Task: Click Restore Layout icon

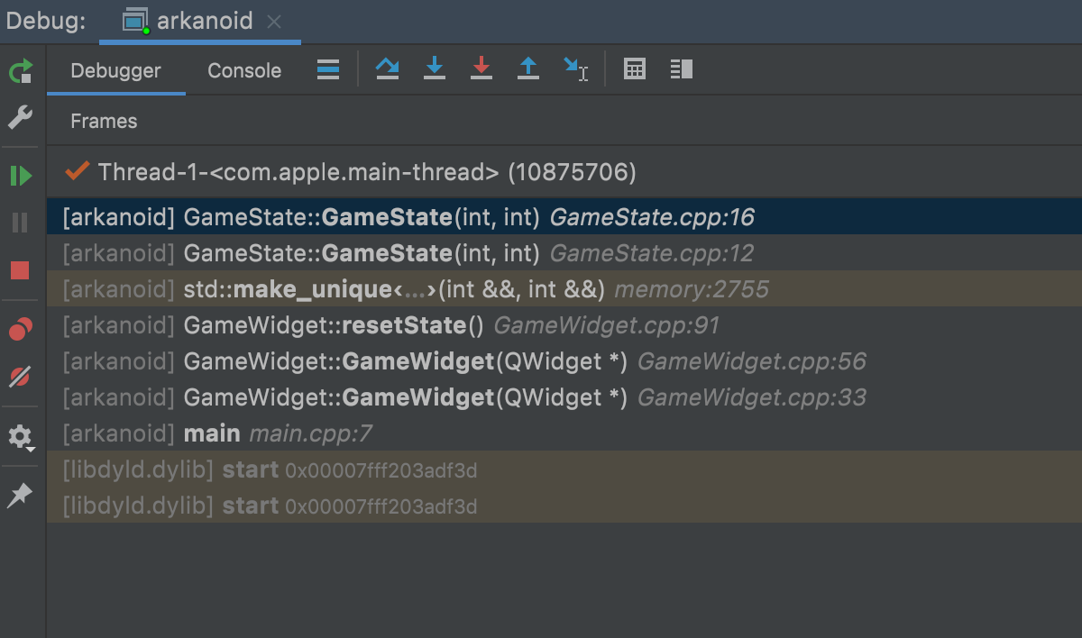Action: point(682,69)
